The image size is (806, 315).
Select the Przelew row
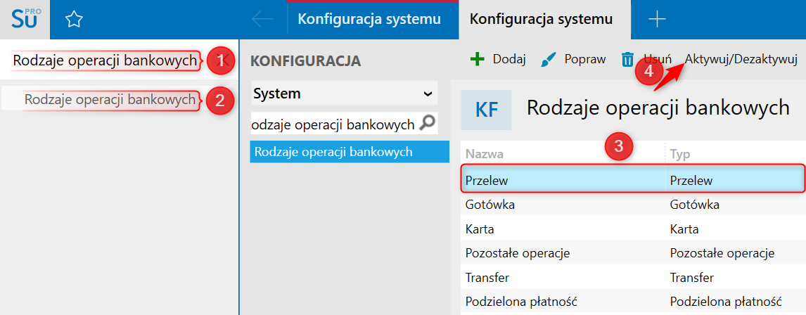632,180
